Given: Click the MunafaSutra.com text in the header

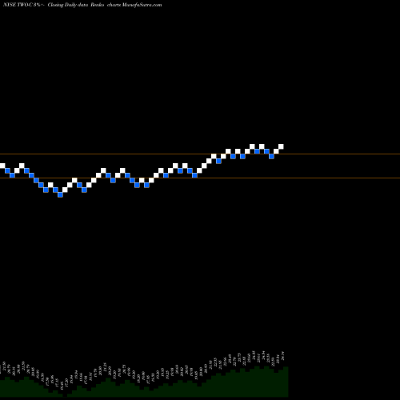Looking at the screenshot, I should click(142, 5).
